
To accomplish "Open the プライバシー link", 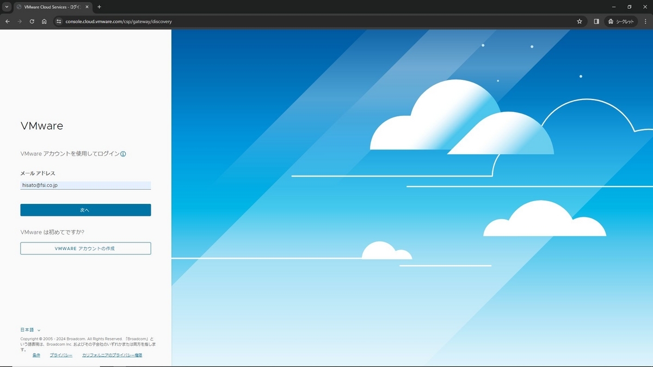I will 61,355.
